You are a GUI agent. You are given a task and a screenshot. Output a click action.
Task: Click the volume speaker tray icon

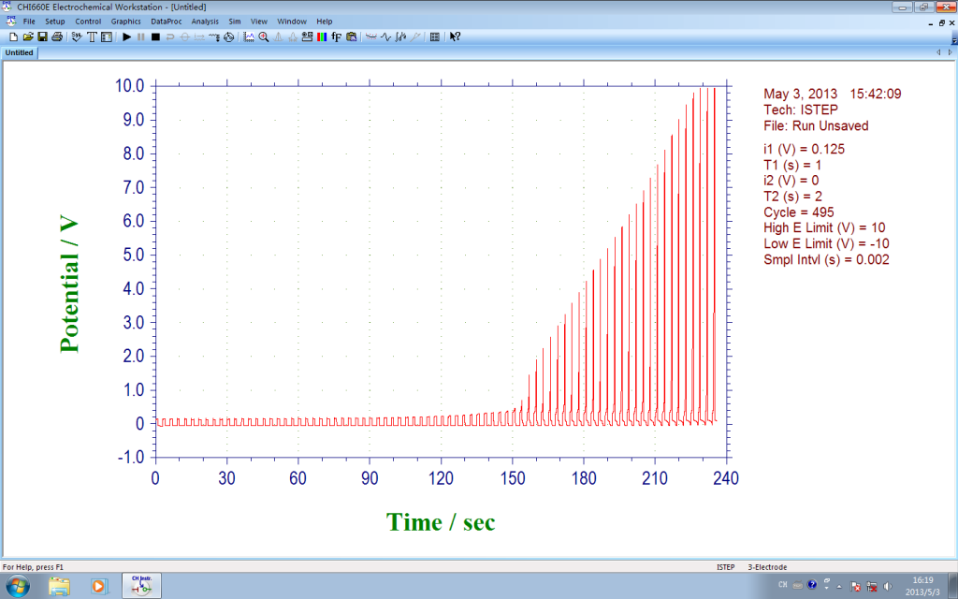(885, 586)
